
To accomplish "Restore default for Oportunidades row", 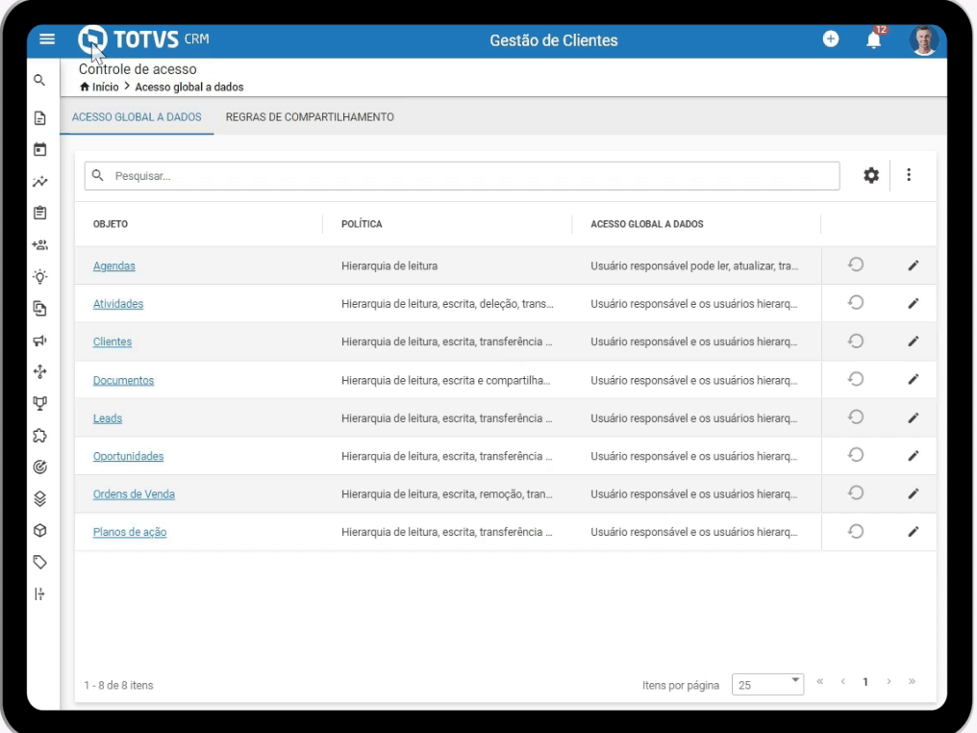I will pyautogui.click(x=856, y=455).
